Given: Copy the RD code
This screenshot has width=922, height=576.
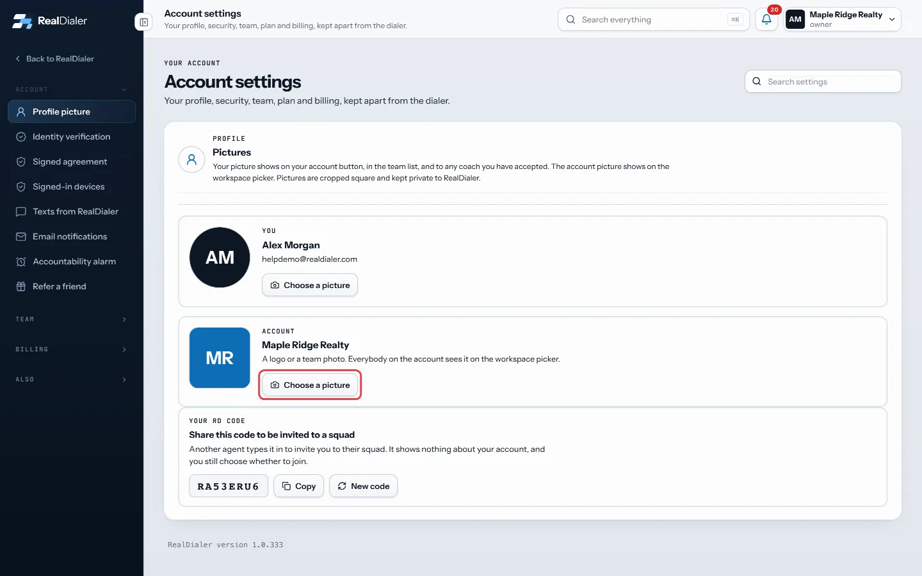Looking at the screenshot, I should pyautogui.click(x=299, y=486).
